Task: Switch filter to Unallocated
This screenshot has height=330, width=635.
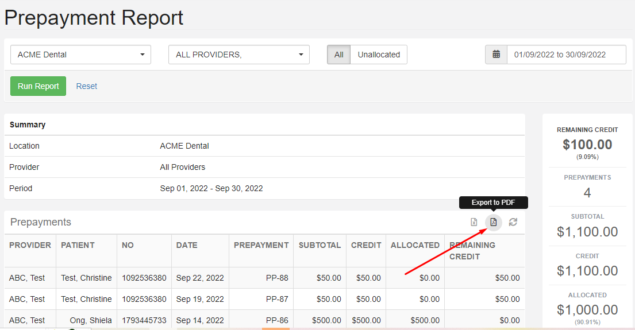Action: pyautogui.click(x=379, y=55)
